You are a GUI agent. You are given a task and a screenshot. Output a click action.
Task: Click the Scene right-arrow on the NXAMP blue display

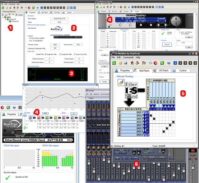[165, 21]
